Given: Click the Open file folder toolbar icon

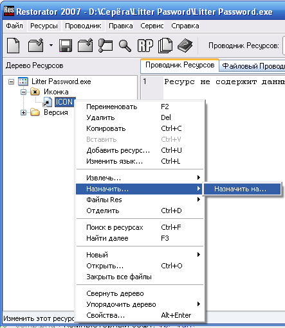Looking at the screenshot, I should tap(36, 45).
